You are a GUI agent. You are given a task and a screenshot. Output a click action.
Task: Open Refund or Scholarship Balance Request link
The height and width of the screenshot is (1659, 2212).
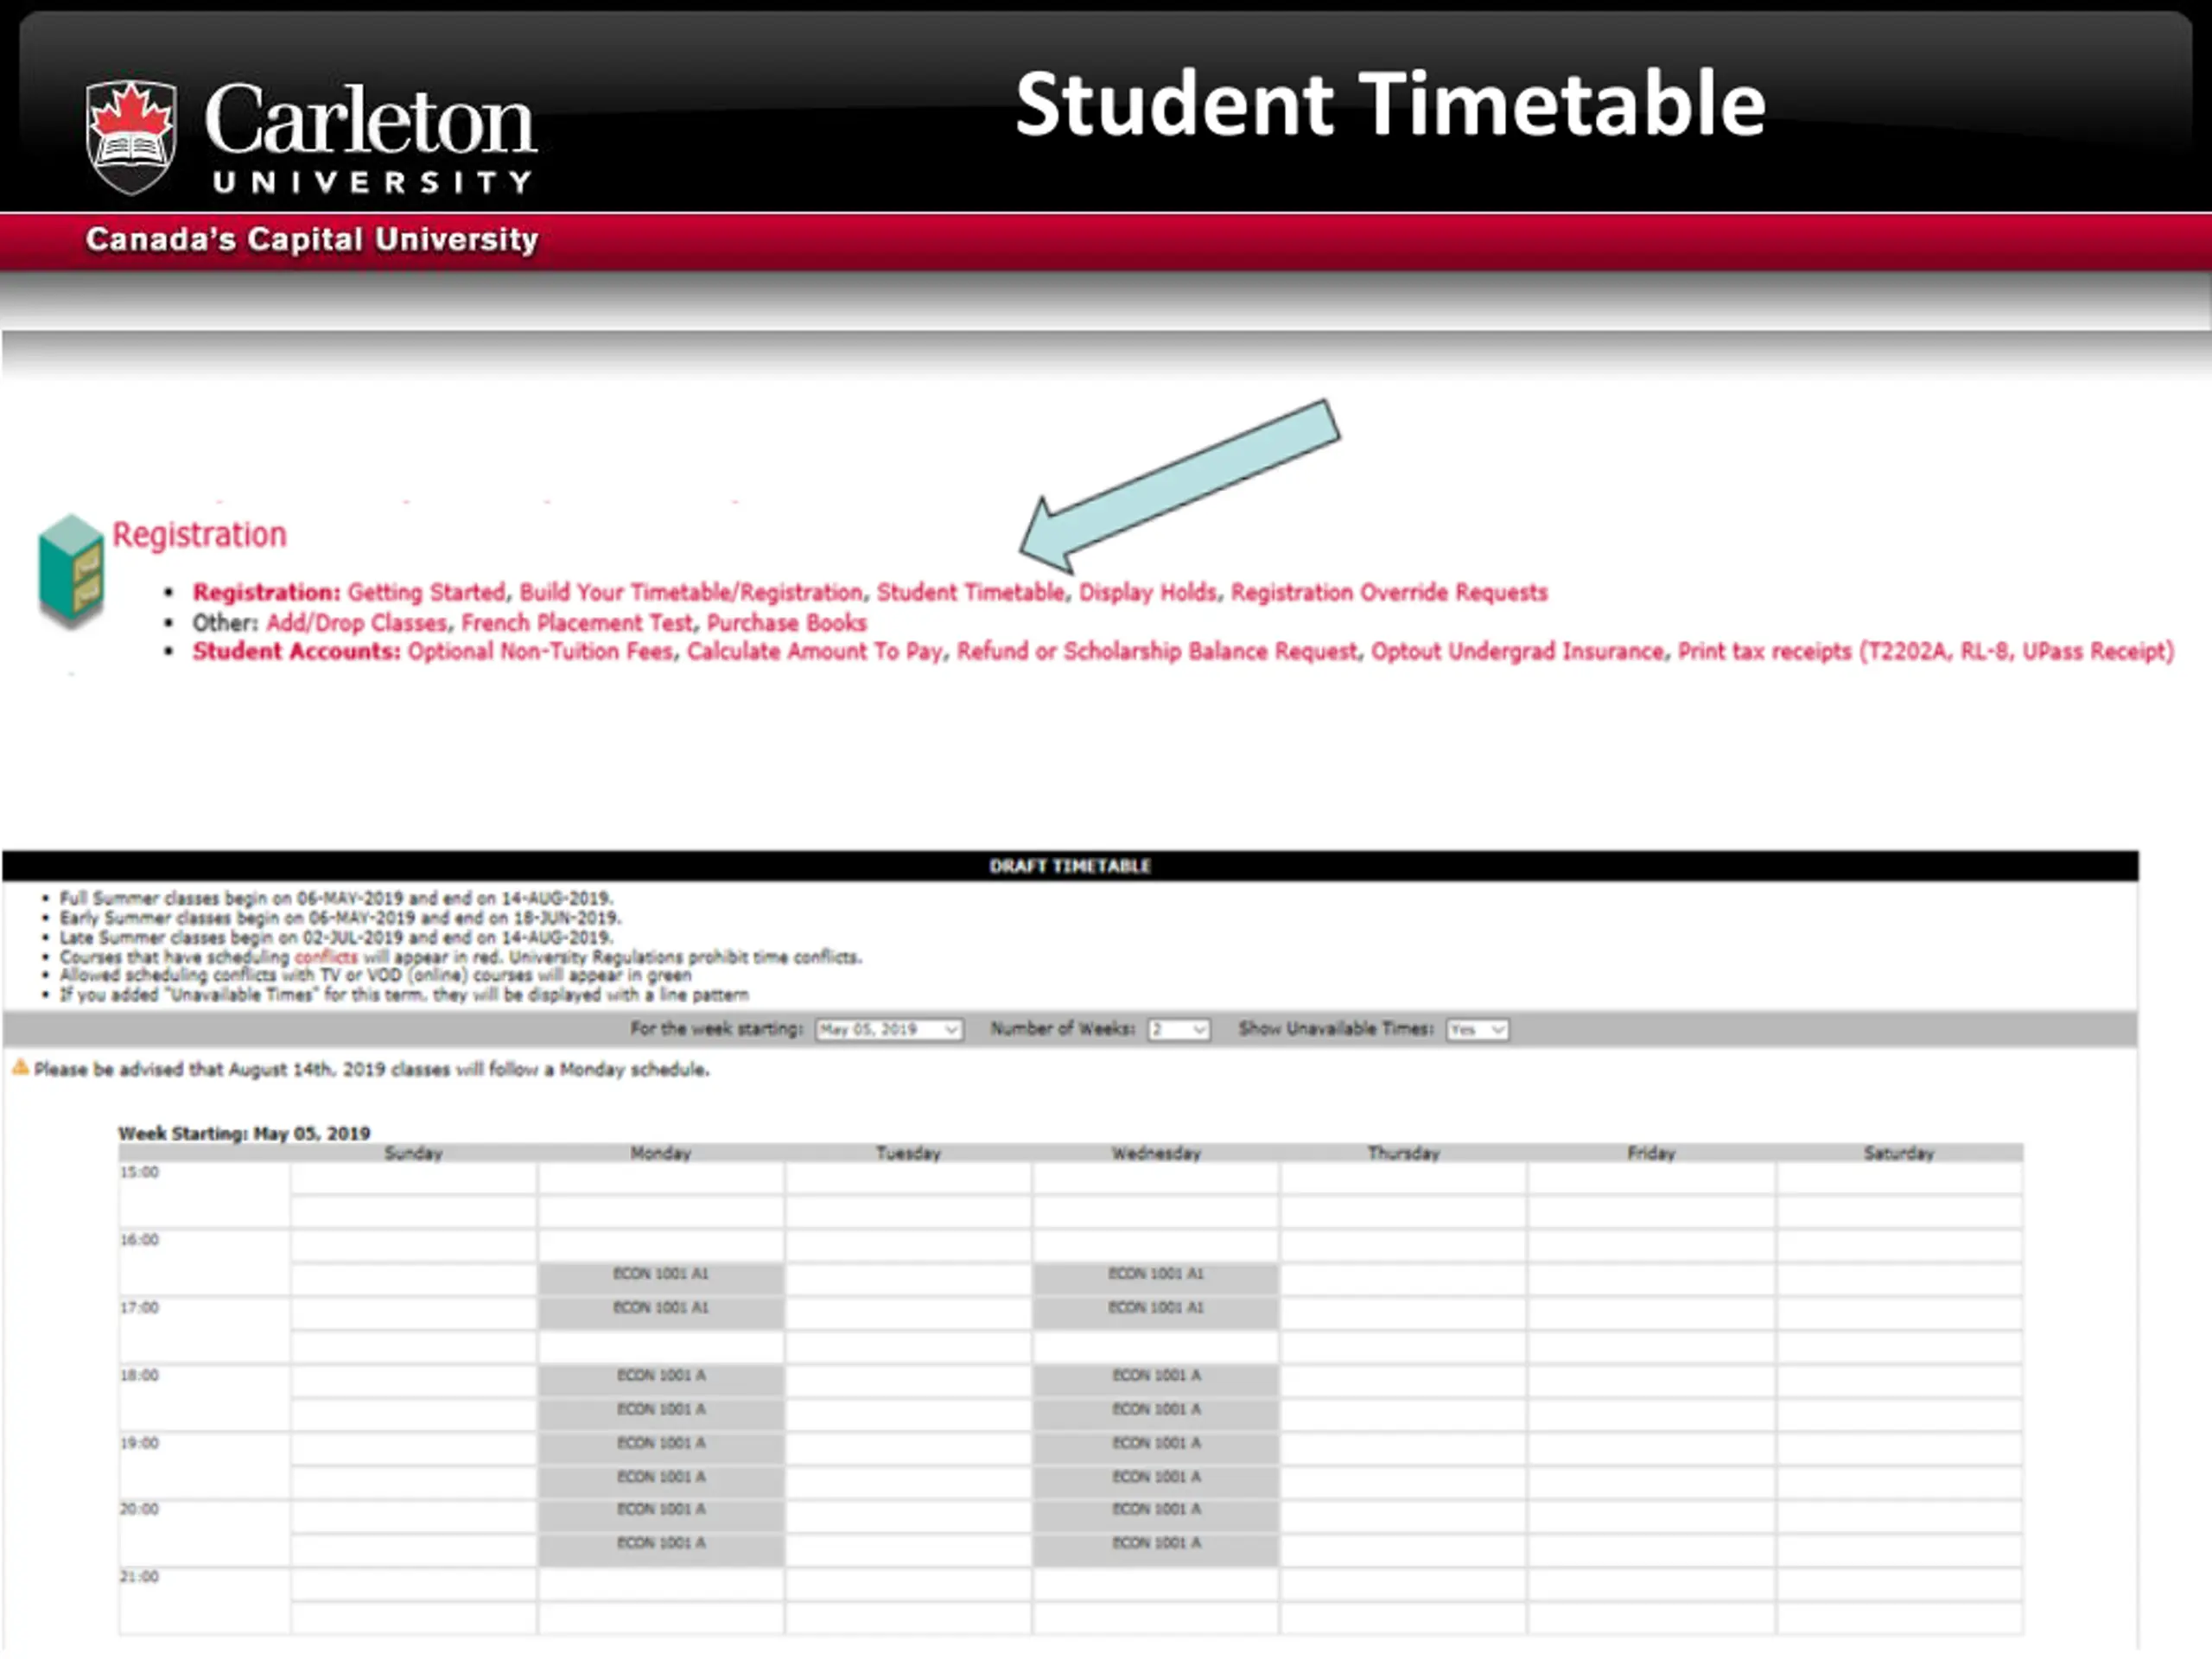click(1157, 651)
